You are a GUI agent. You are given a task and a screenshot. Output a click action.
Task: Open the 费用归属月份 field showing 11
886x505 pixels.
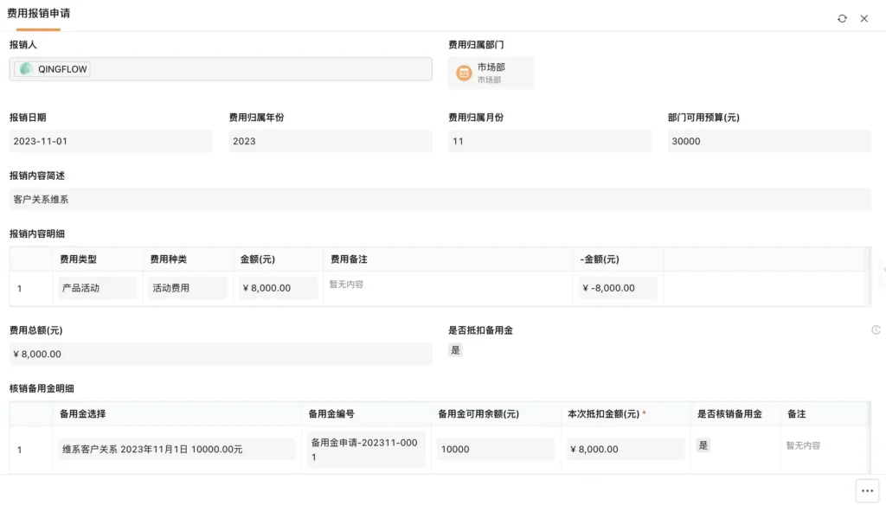(549, 141)
